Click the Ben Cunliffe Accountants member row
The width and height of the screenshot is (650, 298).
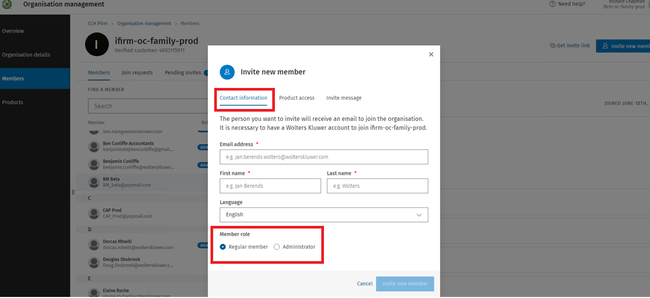click(x=142, y=146)
